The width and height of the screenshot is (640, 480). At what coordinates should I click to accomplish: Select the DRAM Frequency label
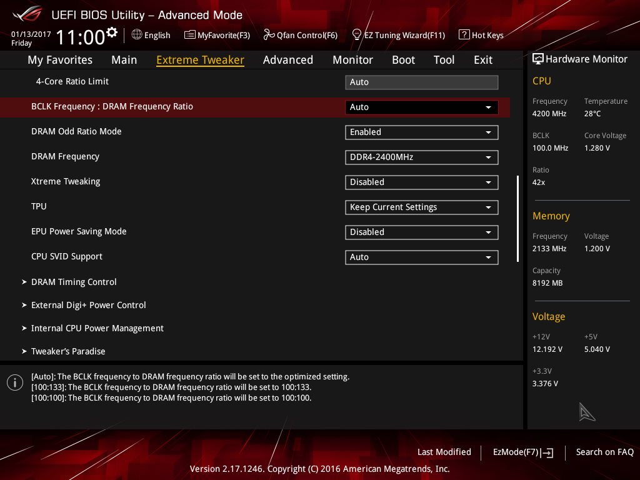[x=65, y=157]
